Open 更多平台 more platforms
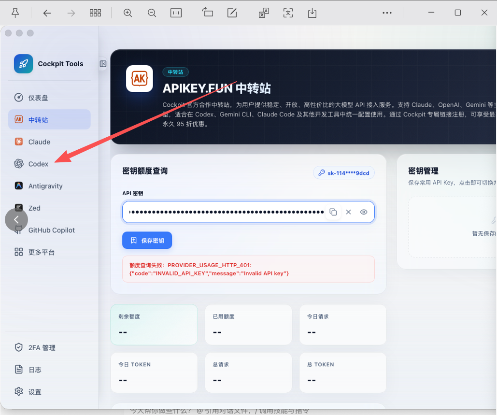Screen dimensions: 497x415 (x=49, y=252)
